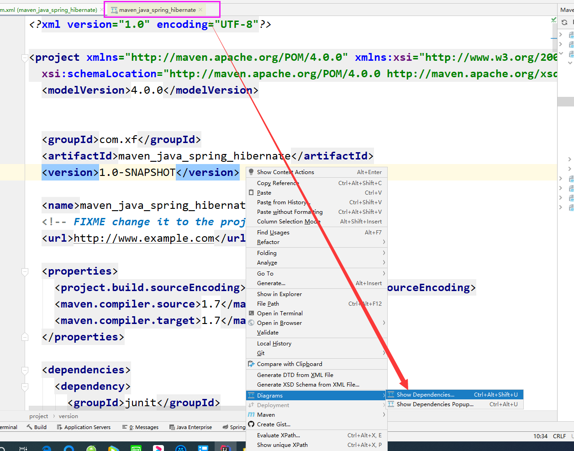574x451 pixels.
Task: Click junit groupId text
Action: tap(141, 403)
